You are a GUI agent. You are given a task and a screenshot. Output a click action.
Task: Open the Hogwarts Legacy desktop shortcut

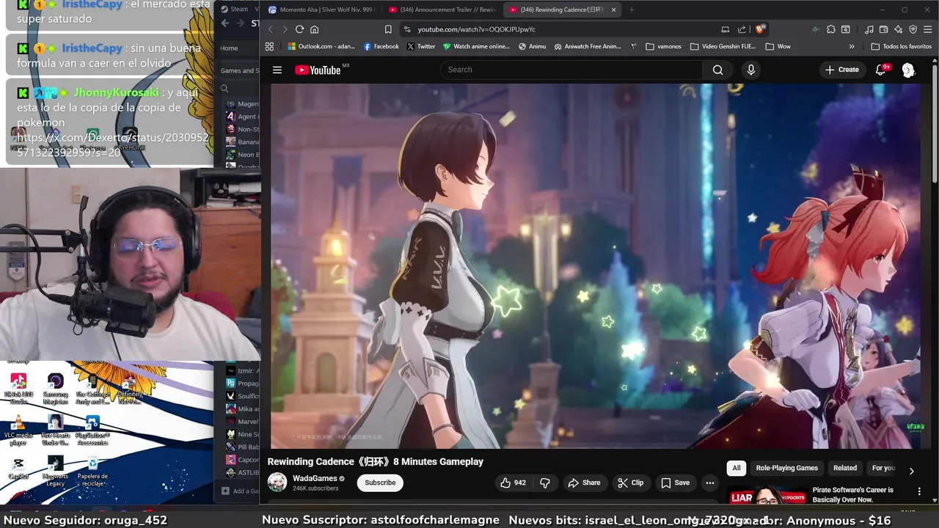pos(55,472)
